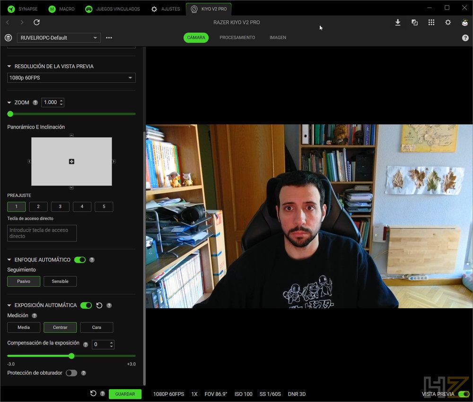Click the profile stack icon
This screenshot has width=473, height=402.
9,38
